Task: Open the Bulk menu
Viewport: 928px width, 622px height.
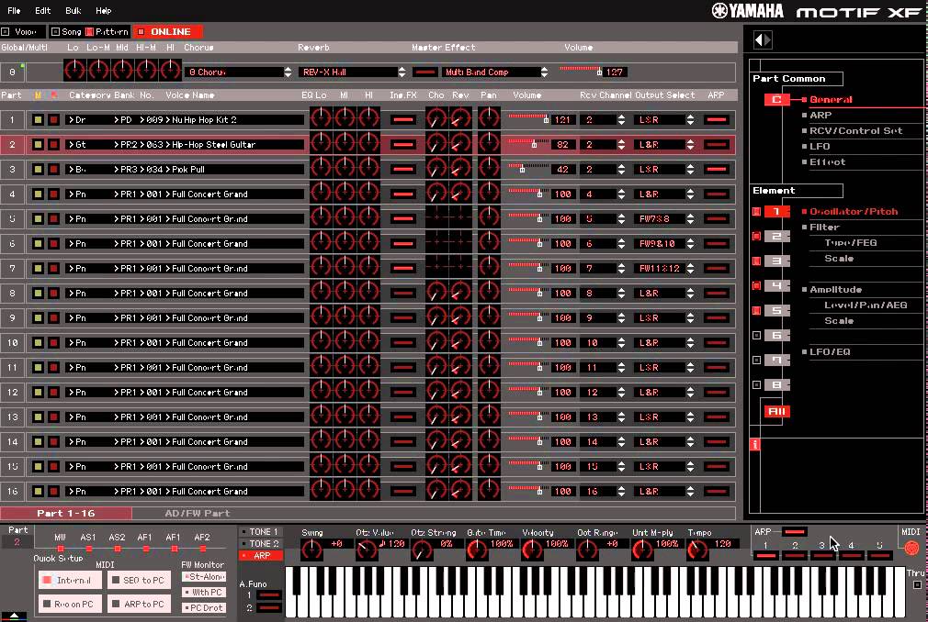Action: pos(74,11)
